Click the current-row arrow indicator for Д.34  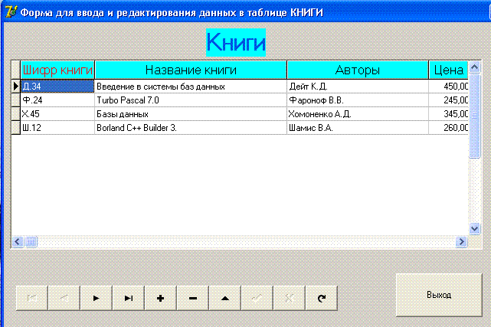click(15, 87)
